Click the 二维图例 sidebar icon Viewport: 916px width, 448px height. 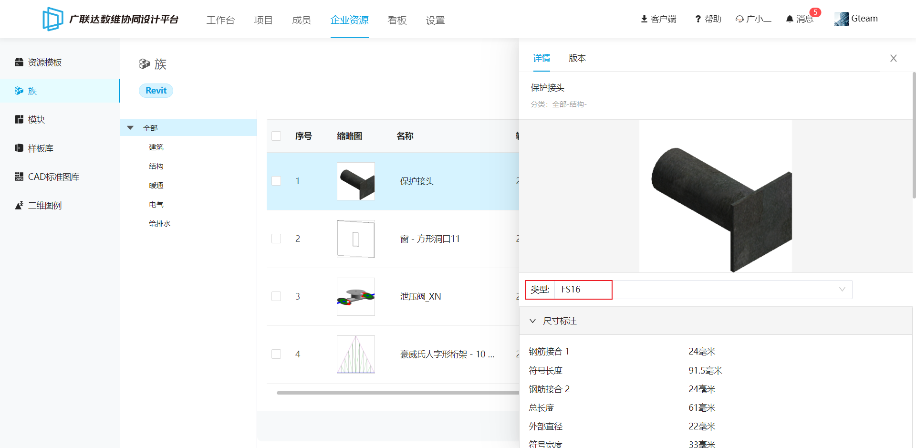coord(19,205)
